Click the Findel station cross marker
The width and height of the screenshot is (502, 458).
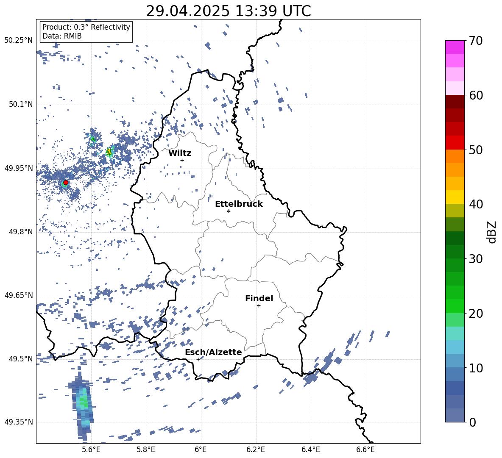259,306
